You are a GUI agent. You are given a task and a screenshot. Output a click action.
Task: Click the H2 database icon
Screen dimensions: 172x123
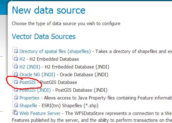[x=15, y=58]
